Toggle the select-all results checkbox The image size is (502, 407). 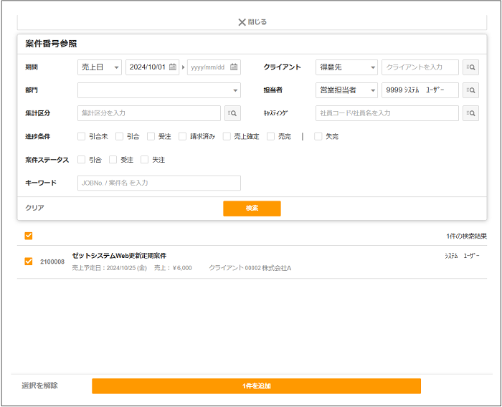coord(29,236)
